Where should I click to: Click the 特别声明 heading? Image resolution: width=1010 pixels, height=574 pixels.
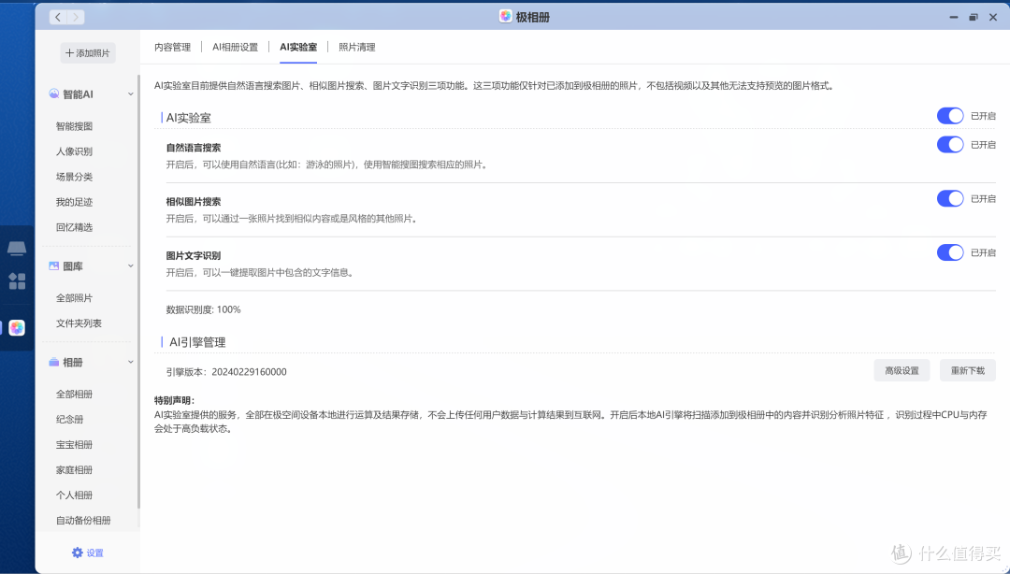click(x=174, y=400)
